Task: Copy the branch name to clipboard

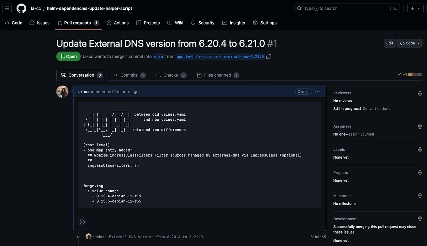Action: coord(269,56)
